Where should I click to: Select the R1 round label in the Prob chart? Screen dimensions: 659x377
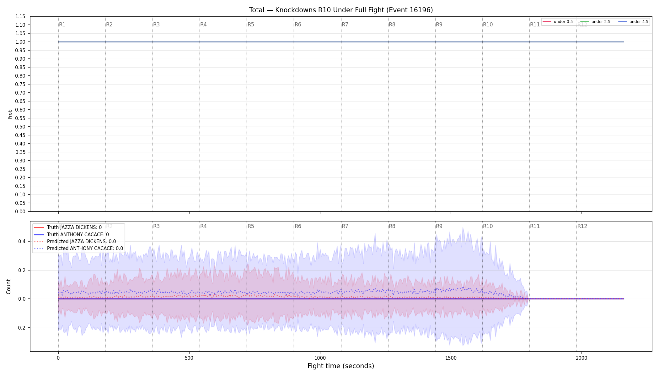tap(62, 25)
